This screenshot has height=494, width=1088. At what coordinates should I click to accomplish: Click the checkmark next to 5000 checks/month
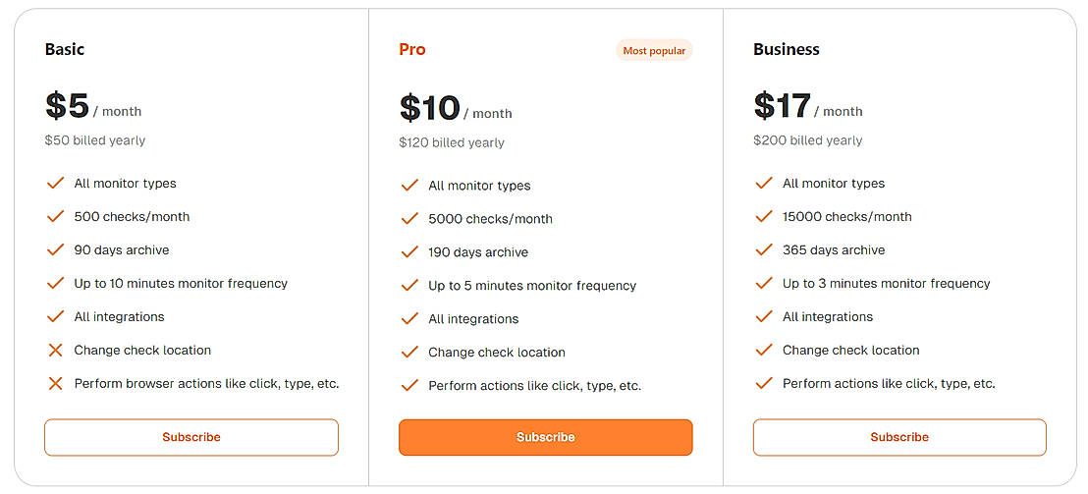click(x=409, y=219)
